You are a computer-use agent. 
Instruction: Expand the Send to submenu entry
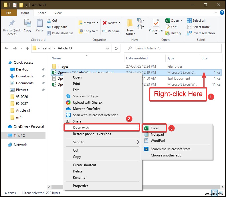tap(103, 142)
